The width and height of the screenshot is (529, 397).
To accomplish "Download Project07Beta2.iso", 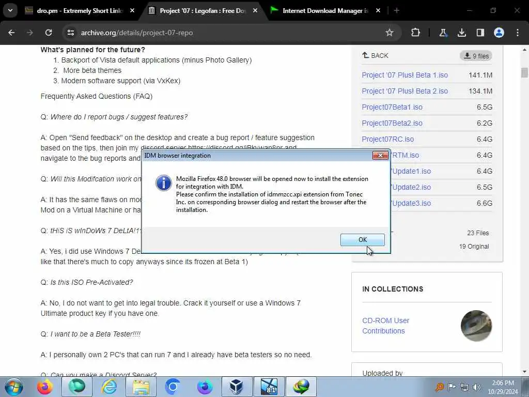I will [392, 123].
